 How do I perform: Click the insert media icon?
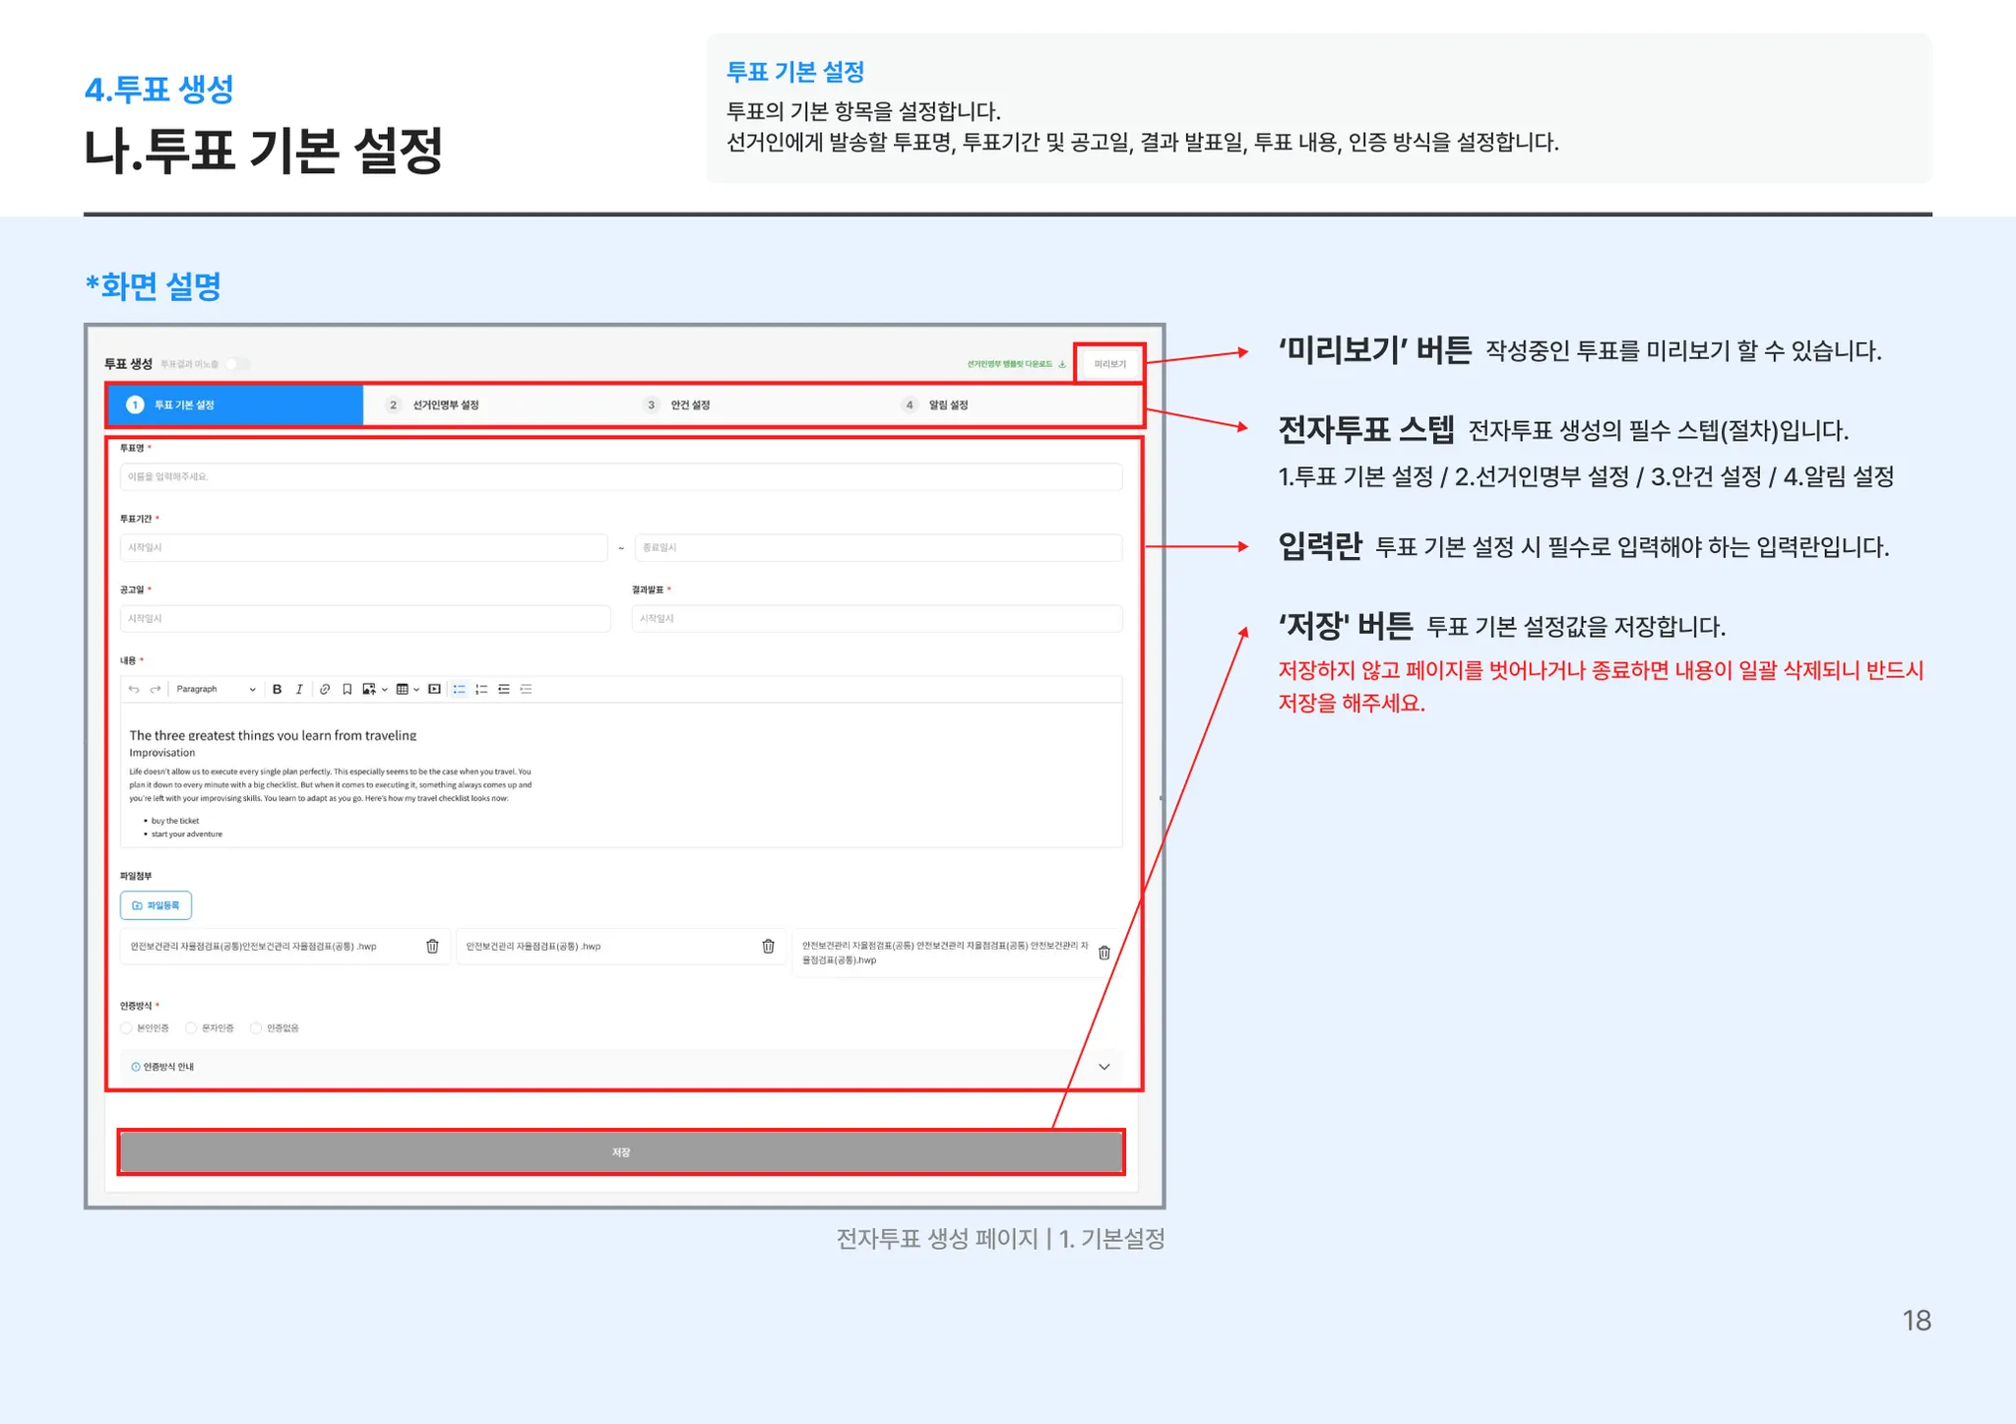[434, 690]
